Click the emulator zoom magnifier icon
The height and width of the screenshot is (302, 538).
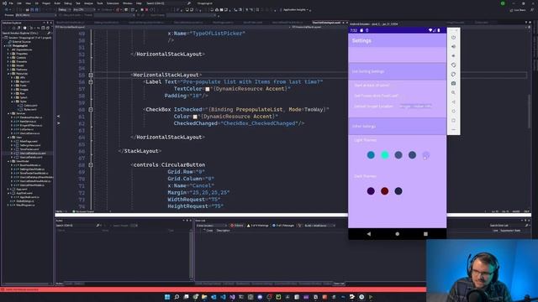tap(453, 92)
